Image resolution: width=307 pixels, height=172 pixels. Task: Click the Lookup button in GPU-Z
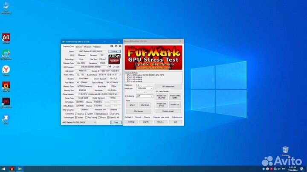point(115,51)
